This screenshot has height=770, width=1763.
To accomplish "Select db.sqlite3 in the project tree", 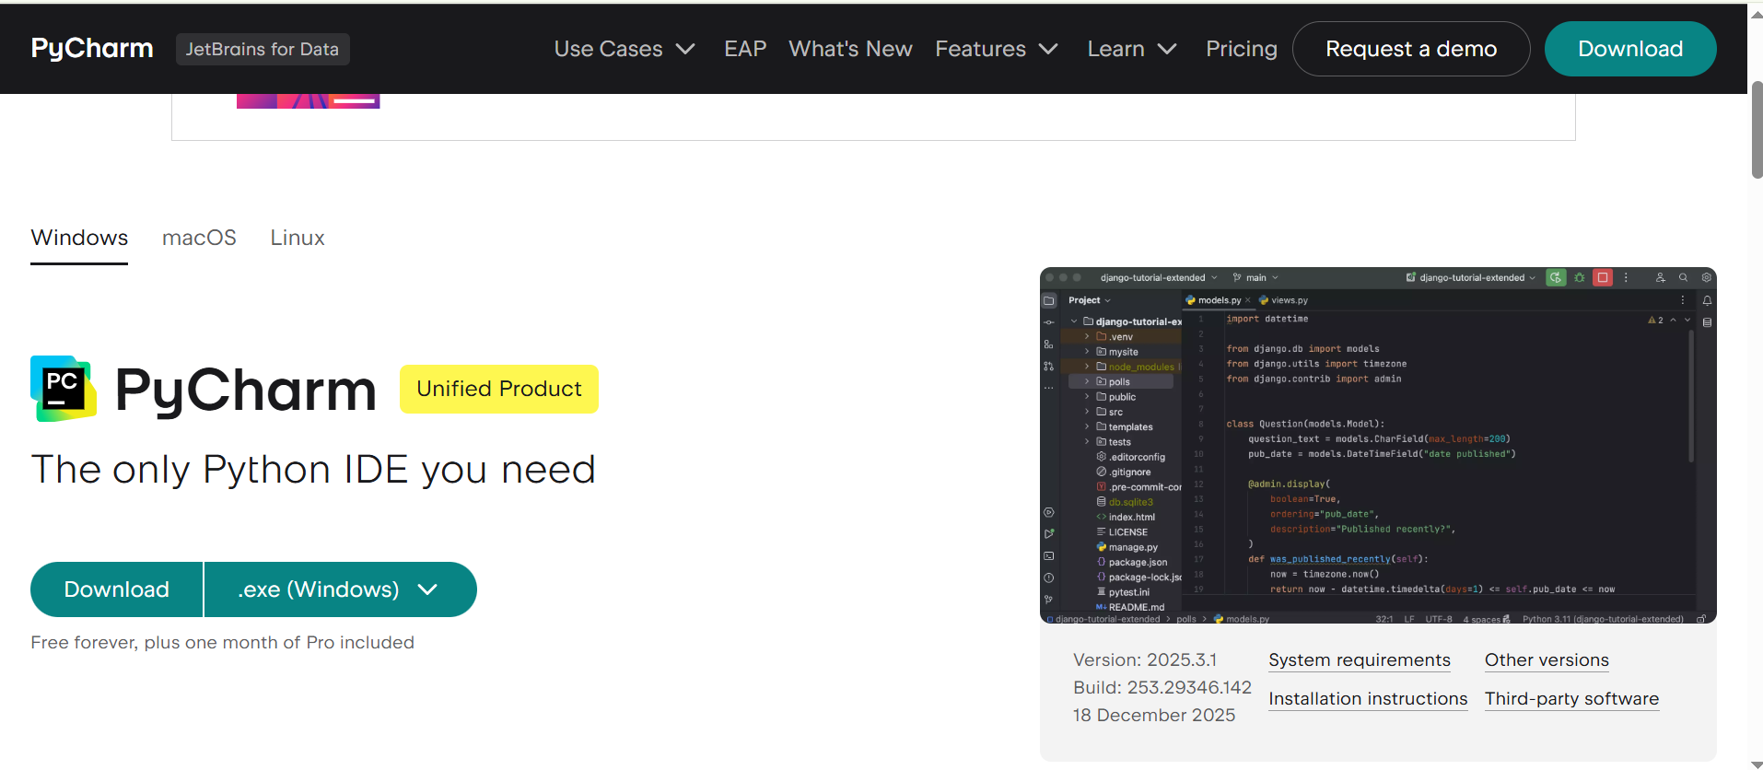I will pos(1125,502).
